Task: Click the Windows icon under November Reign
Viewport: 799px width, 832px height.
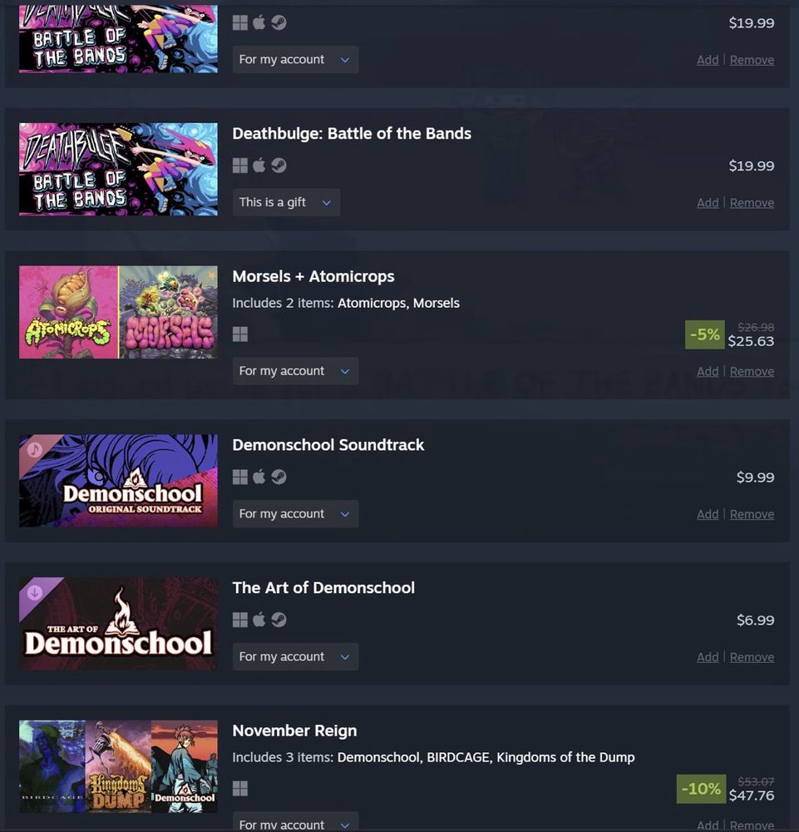Action: 240,789
